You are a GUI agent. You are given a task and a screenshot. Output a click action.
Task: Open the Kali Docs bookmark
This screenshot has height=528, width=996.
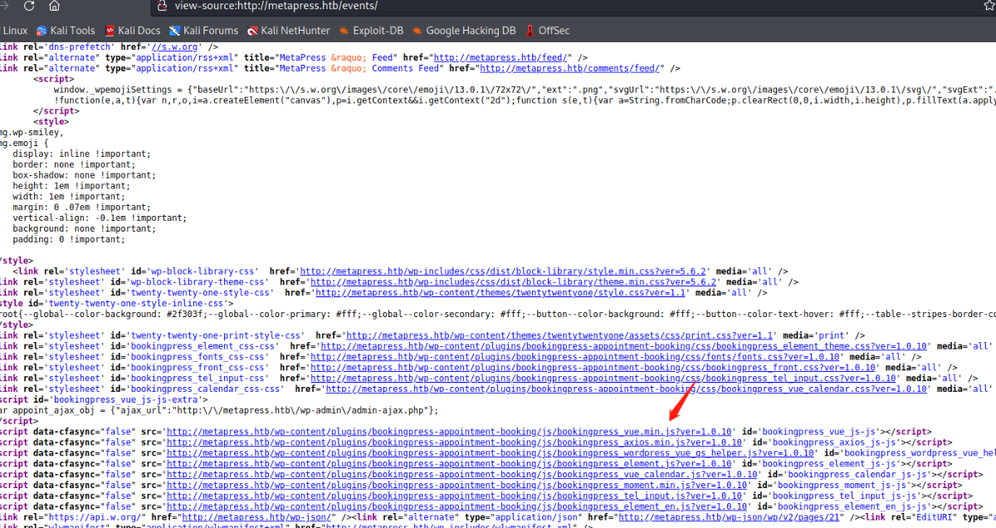coord(132,31)
